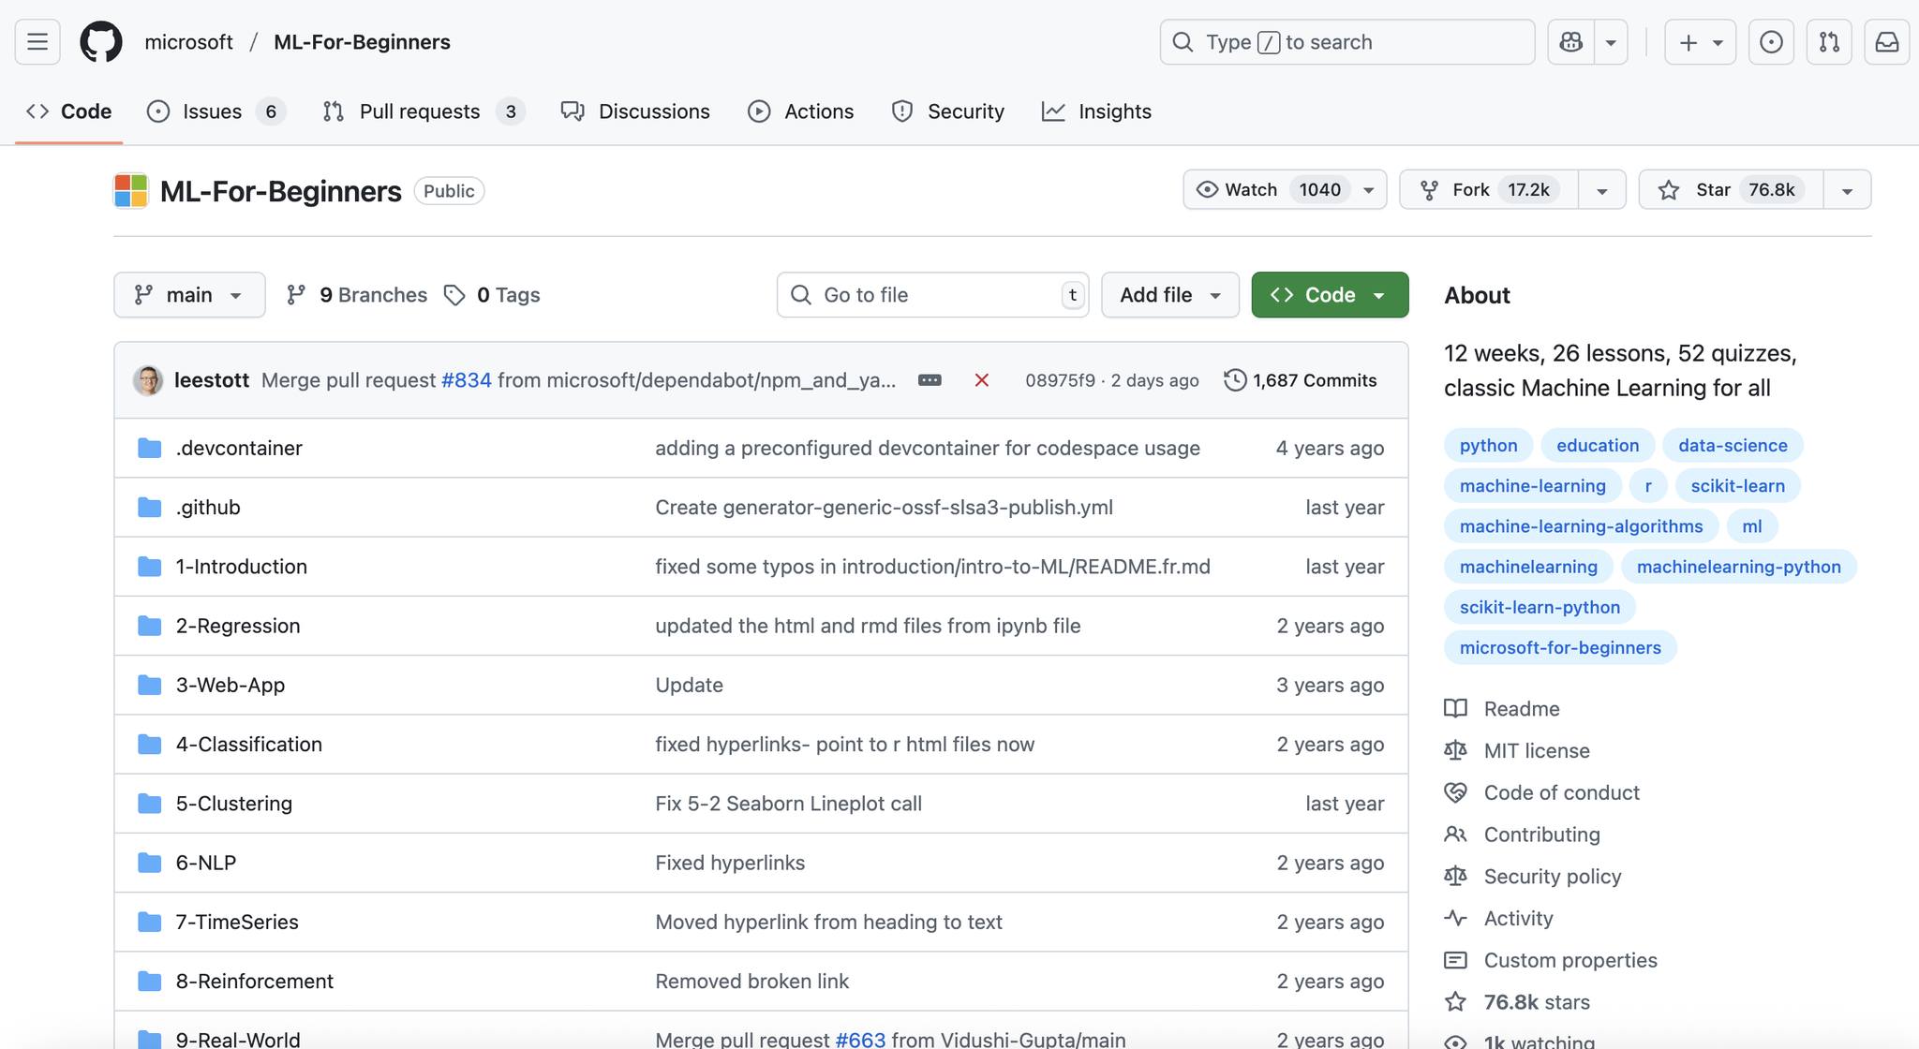Expand the Fork options dropdown arrow

click(1602, 190)
